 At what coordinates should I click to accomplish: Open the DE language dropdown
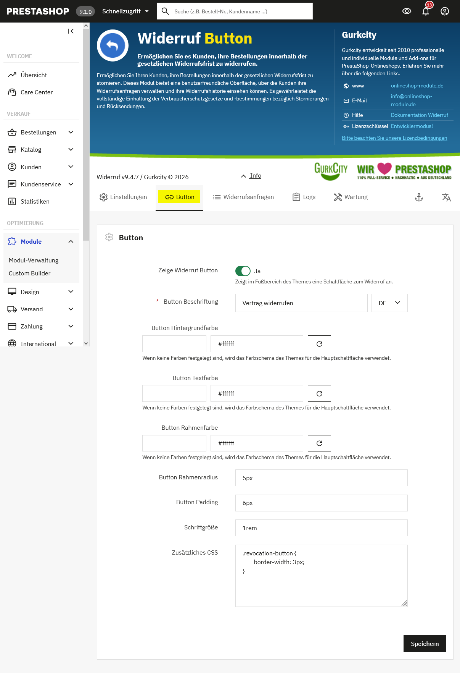point(389,303)
